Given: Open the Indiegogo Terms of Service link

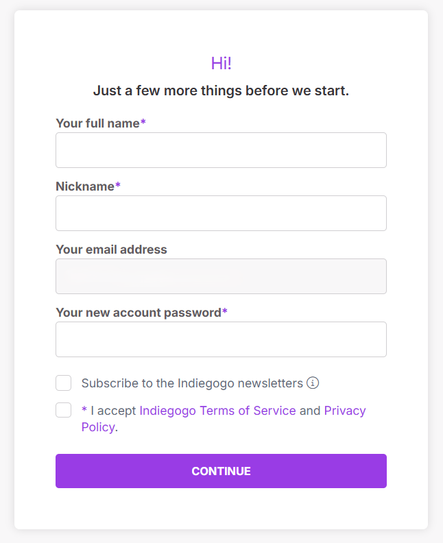Looking at the screenshot, I should click(217, 411).
